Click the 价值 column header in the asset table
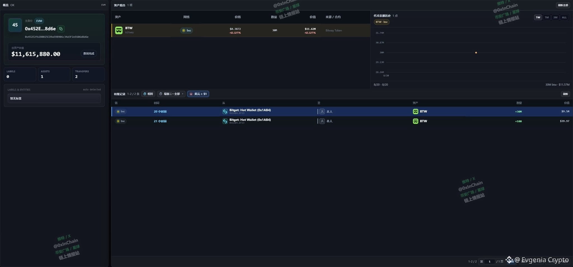 tap(313, 17)
